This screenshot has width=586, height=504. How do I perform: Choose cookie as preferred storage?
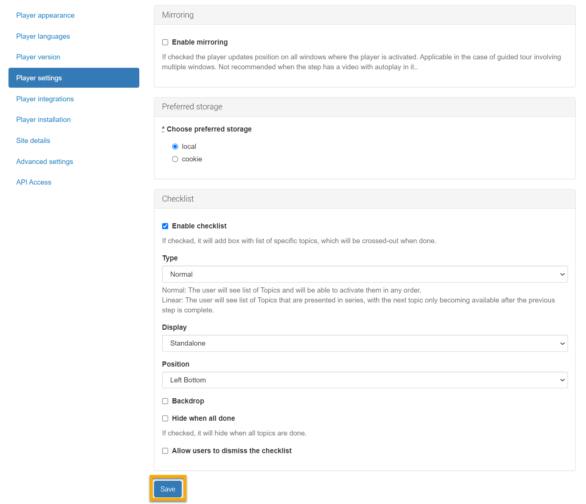click(175, 159)
